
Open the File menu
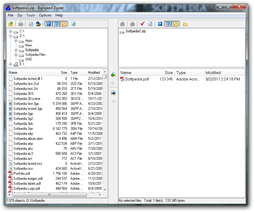pos(11,15)
